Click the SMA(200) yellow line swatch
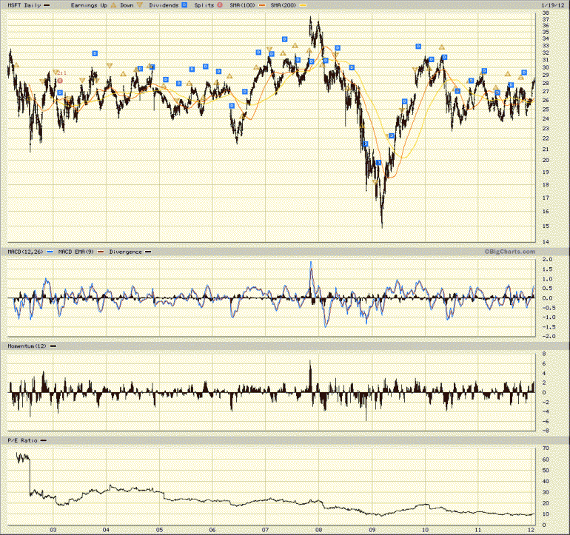Image resolution: width=570 pixels, height=535 pixels. point(303,5)
